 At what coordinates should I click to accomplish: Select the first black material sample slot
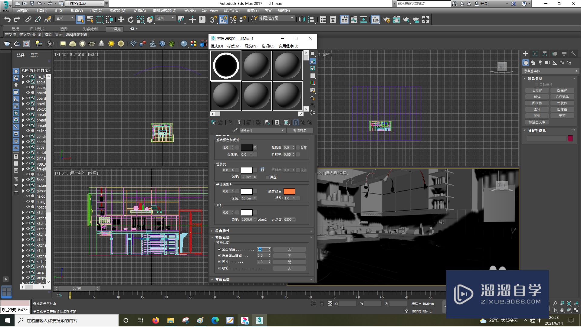click(226, 66)
